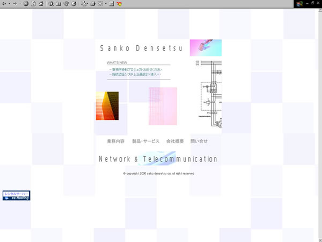Click the Mail toolbar icon
Image resolution: width=322 pixels, height=242 pixels.
coord(83,4)
